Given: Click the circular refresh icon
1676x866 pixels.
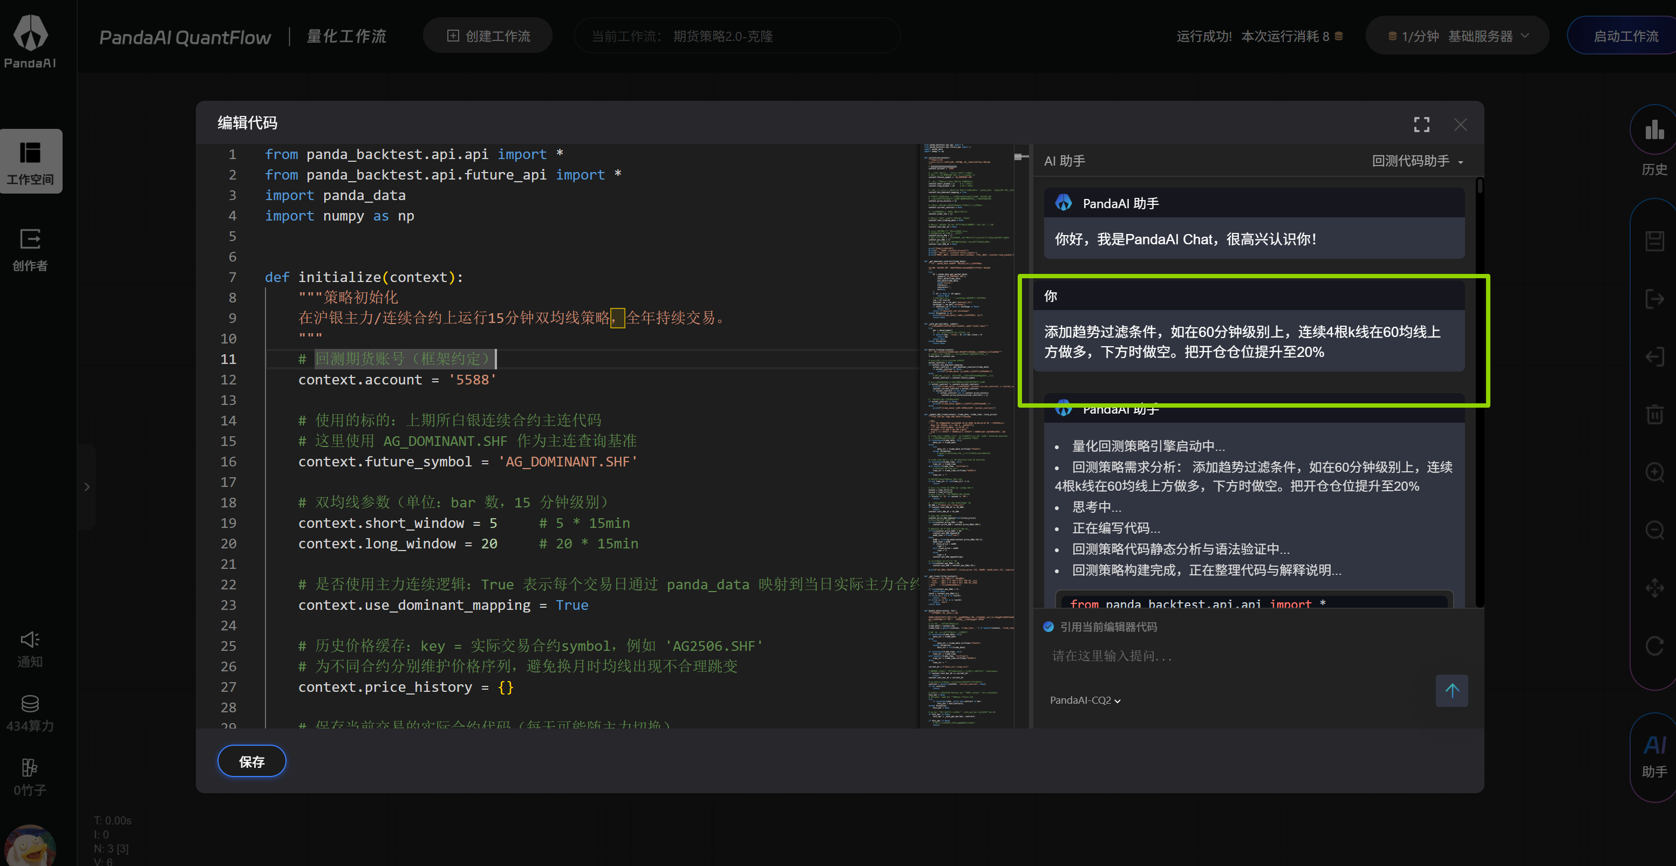Looking at the screenshot, I should [x=1654, y=645].
